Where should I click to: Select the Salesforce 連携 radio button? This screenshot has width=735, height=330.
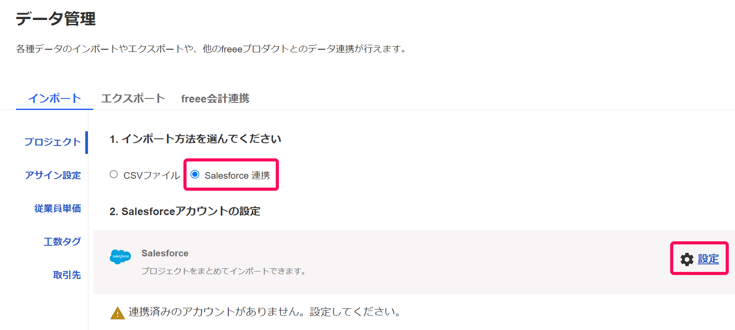195,174
